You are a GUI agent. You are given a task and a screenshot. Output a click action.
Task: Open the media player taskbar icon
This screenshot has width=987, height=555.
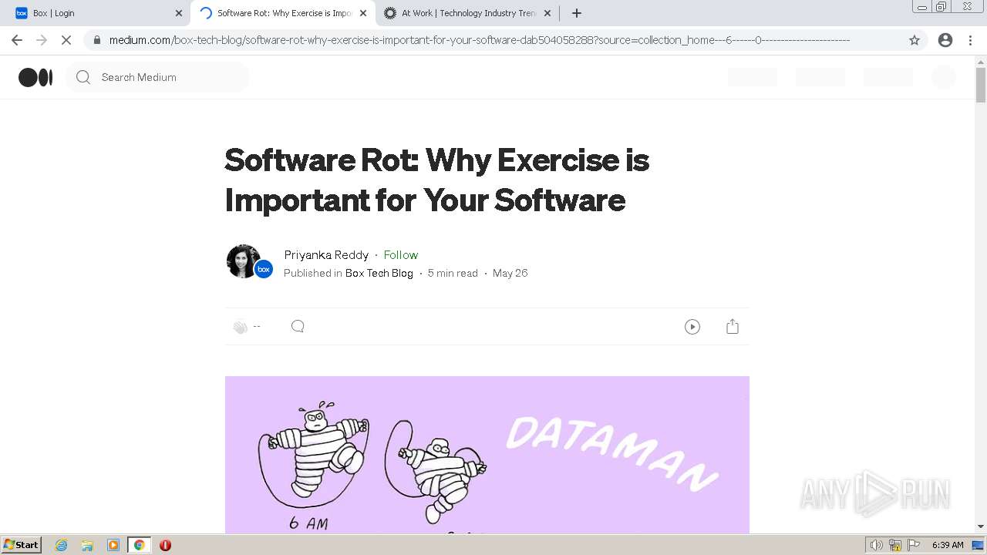113,545
